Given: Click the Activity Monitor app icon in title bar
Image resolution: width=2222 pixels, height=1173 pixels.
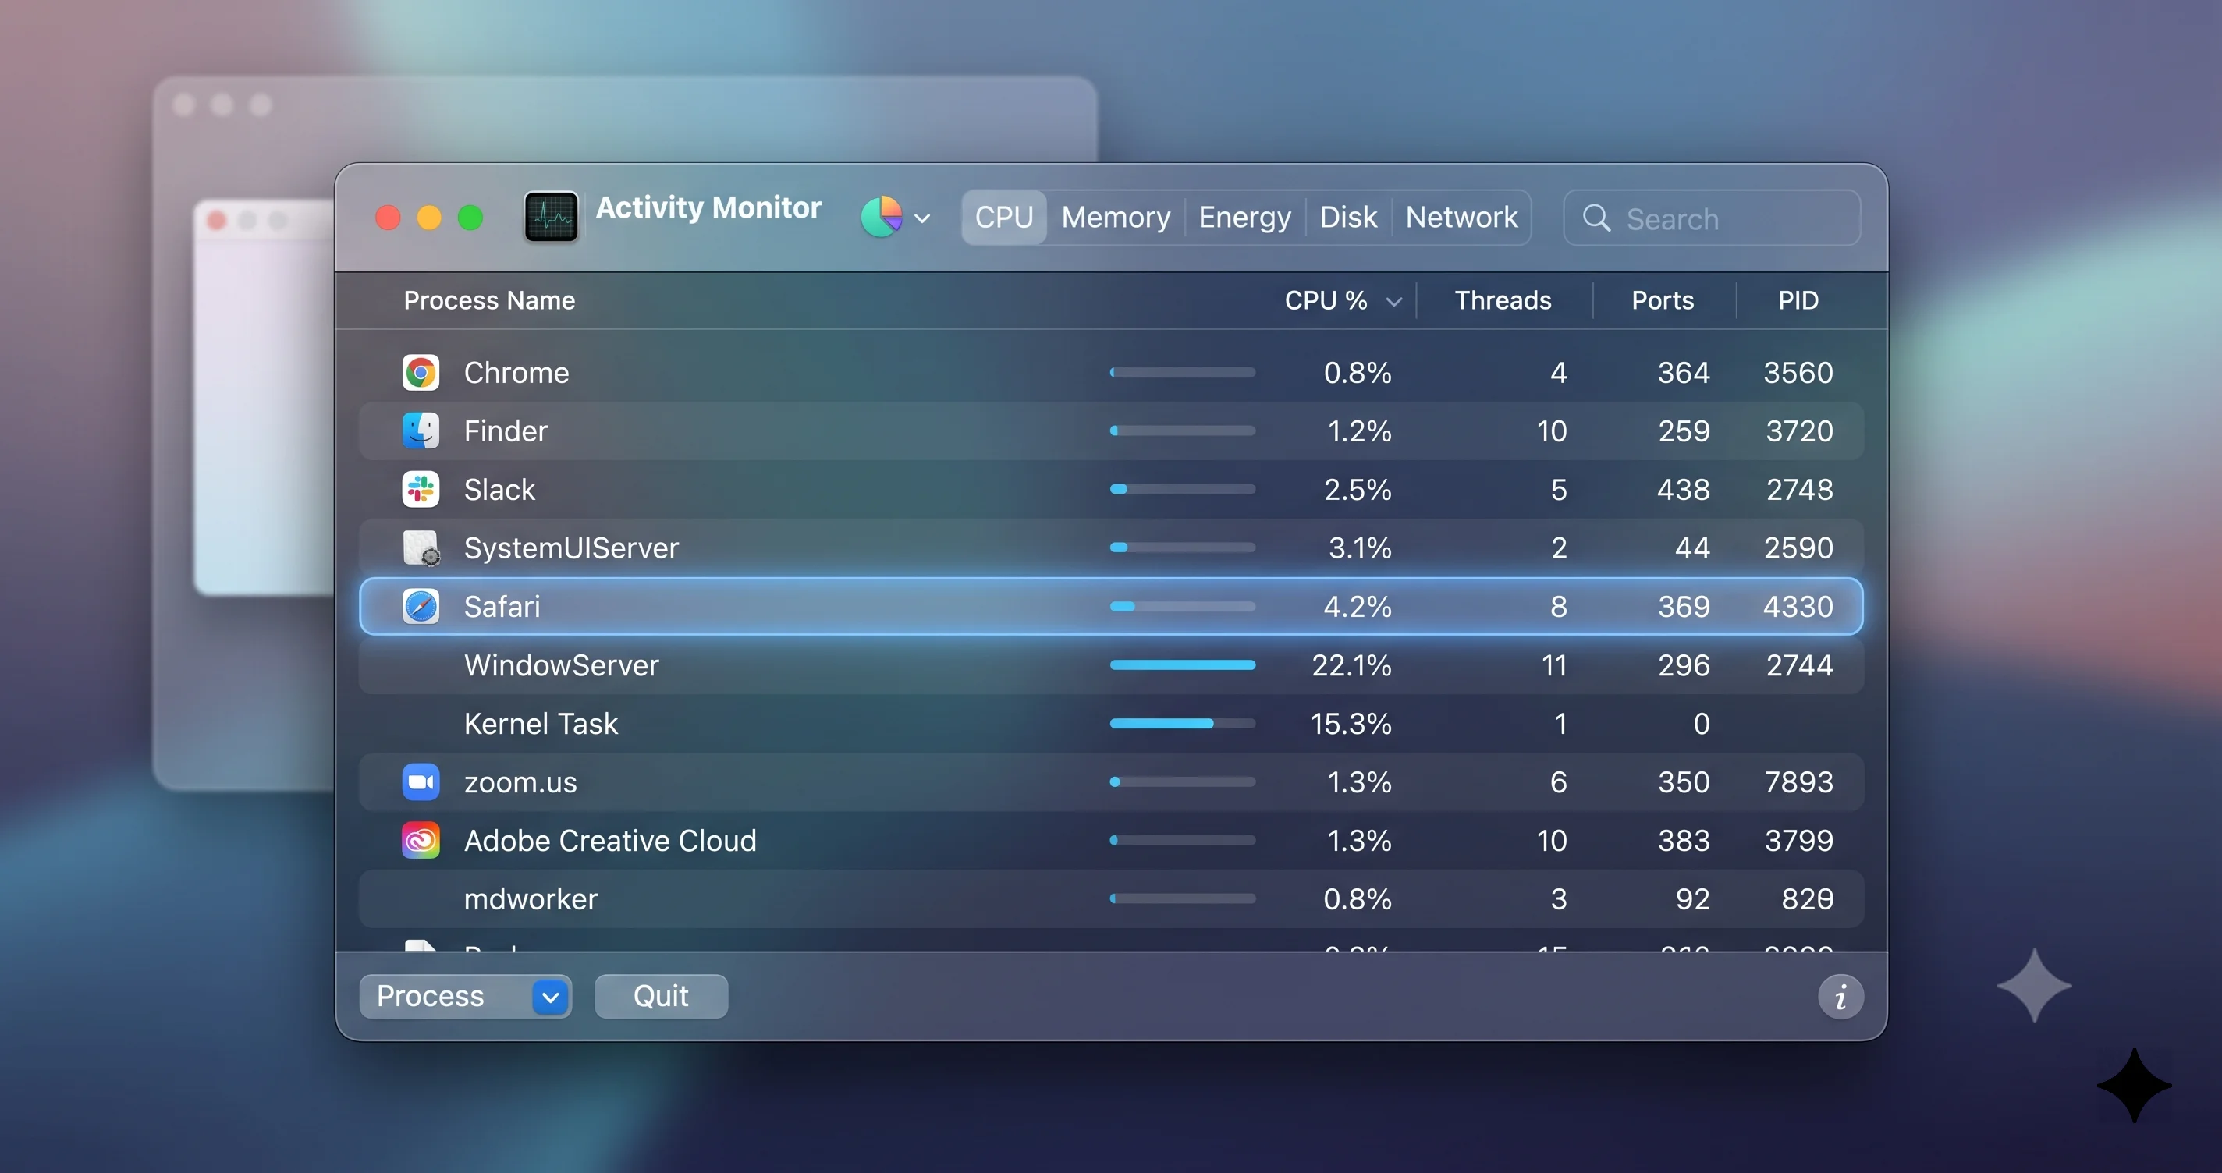Looking at the screenshot, I should click(x=551, y=218).
